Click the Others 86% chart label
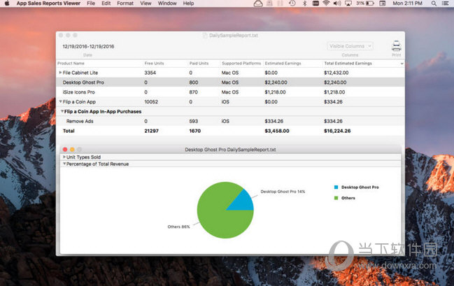Screen dimensions: 454x286 [x=178, y=227]
